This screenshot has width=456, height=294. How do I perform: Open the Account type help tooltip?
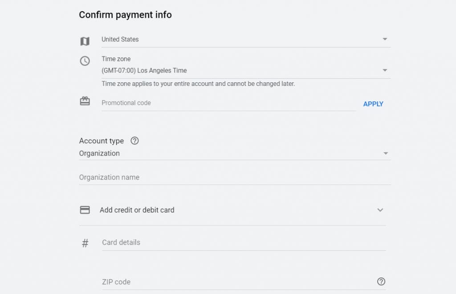tap(134, 141)
